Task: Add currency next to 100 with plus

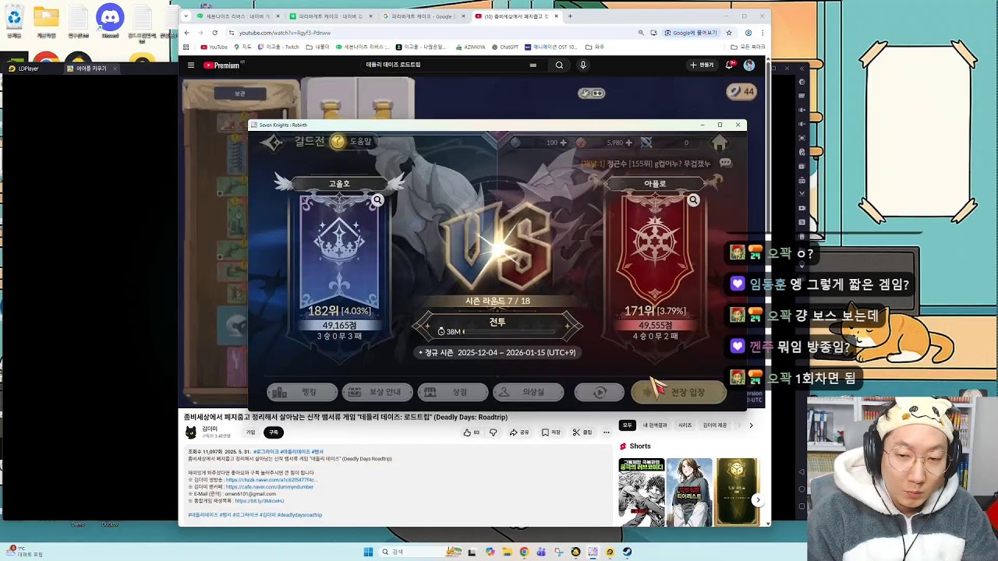Action: (564, 143)
